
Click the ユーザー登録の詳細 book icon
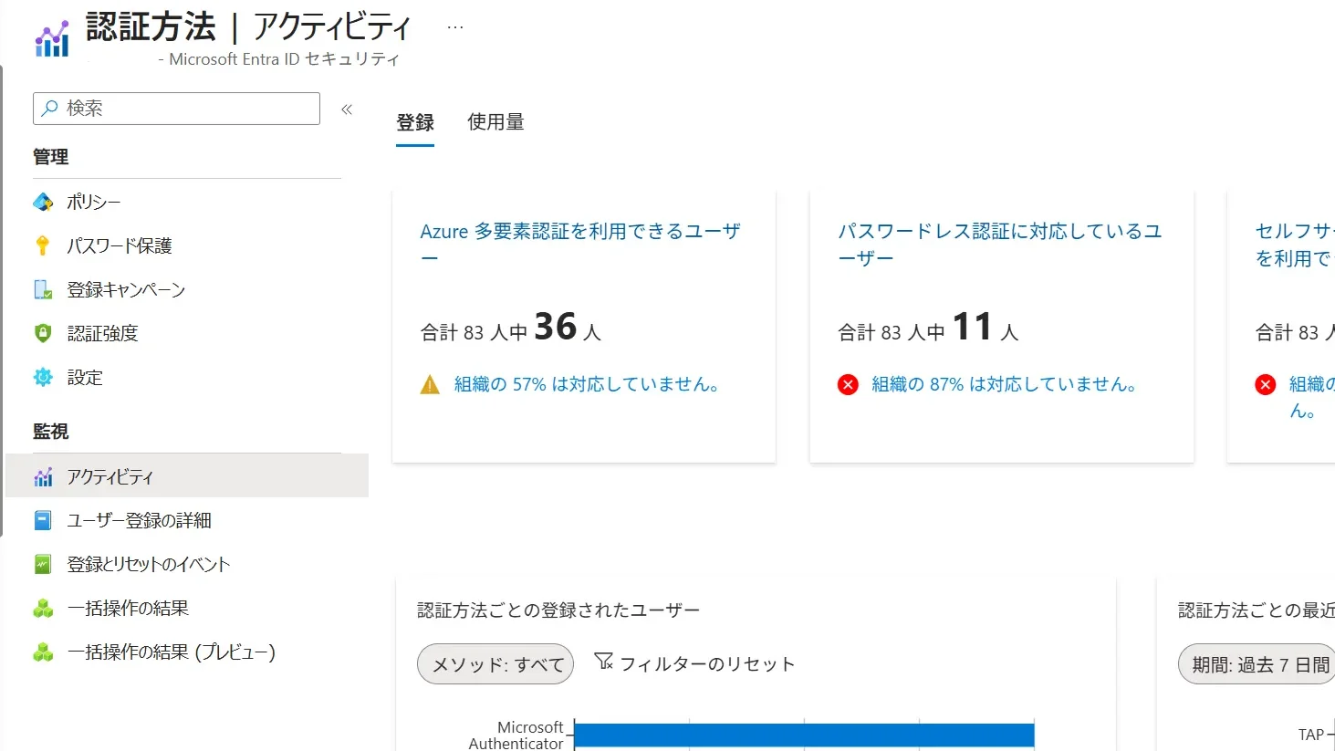(x=43, y=520)
